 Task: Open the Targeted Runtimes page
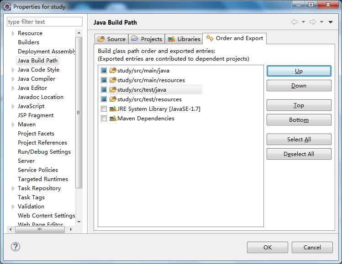pos(43,179)
